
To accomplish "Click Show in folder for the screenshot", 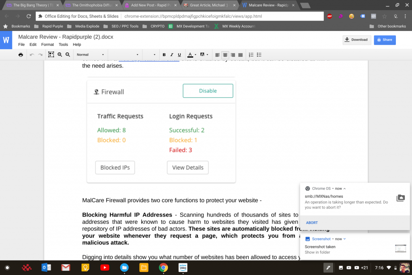I will tap(317, 252).
